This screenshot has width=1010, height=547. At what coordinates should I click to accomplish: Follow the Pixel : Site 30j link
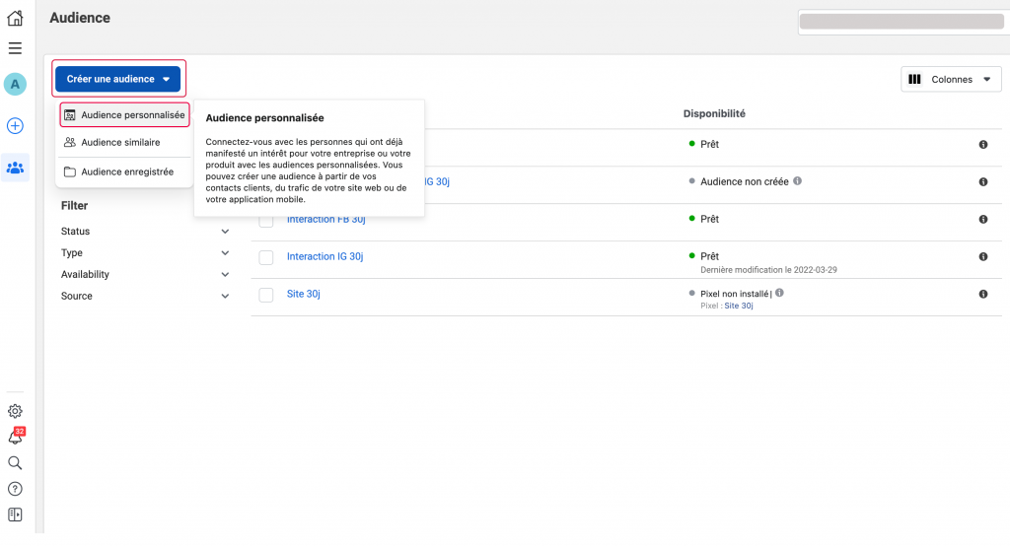(x=738, y=306)
